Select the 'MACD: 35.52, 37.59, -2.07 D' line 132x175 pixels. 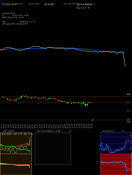[x=13, y=17]
